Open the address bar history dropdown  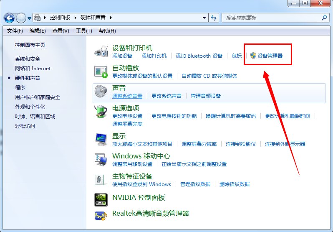click(x=204, y=18)
